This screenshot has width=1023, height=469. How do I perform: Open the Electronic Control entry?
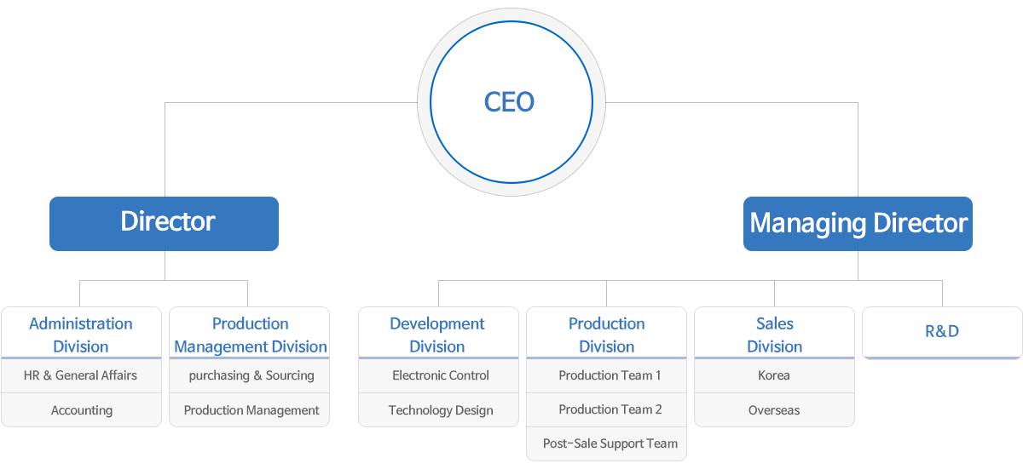(440, 375)
